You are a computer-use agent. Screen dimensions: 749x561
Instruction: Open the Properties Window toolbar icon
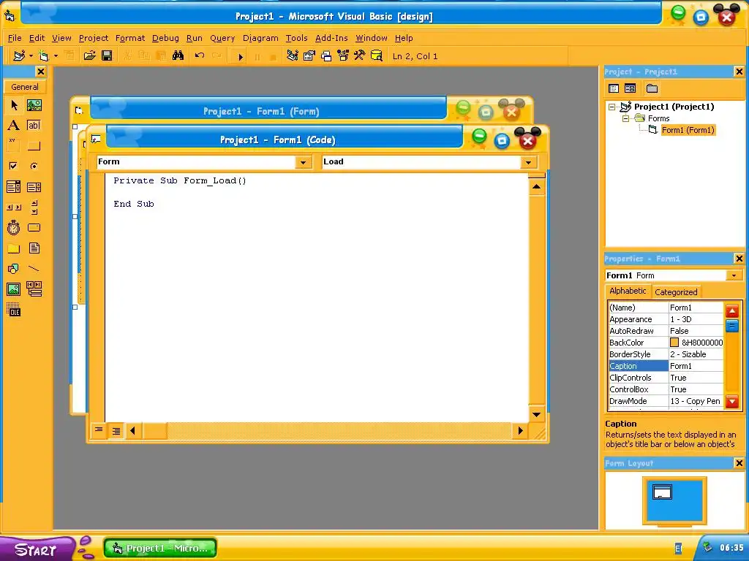309,56
